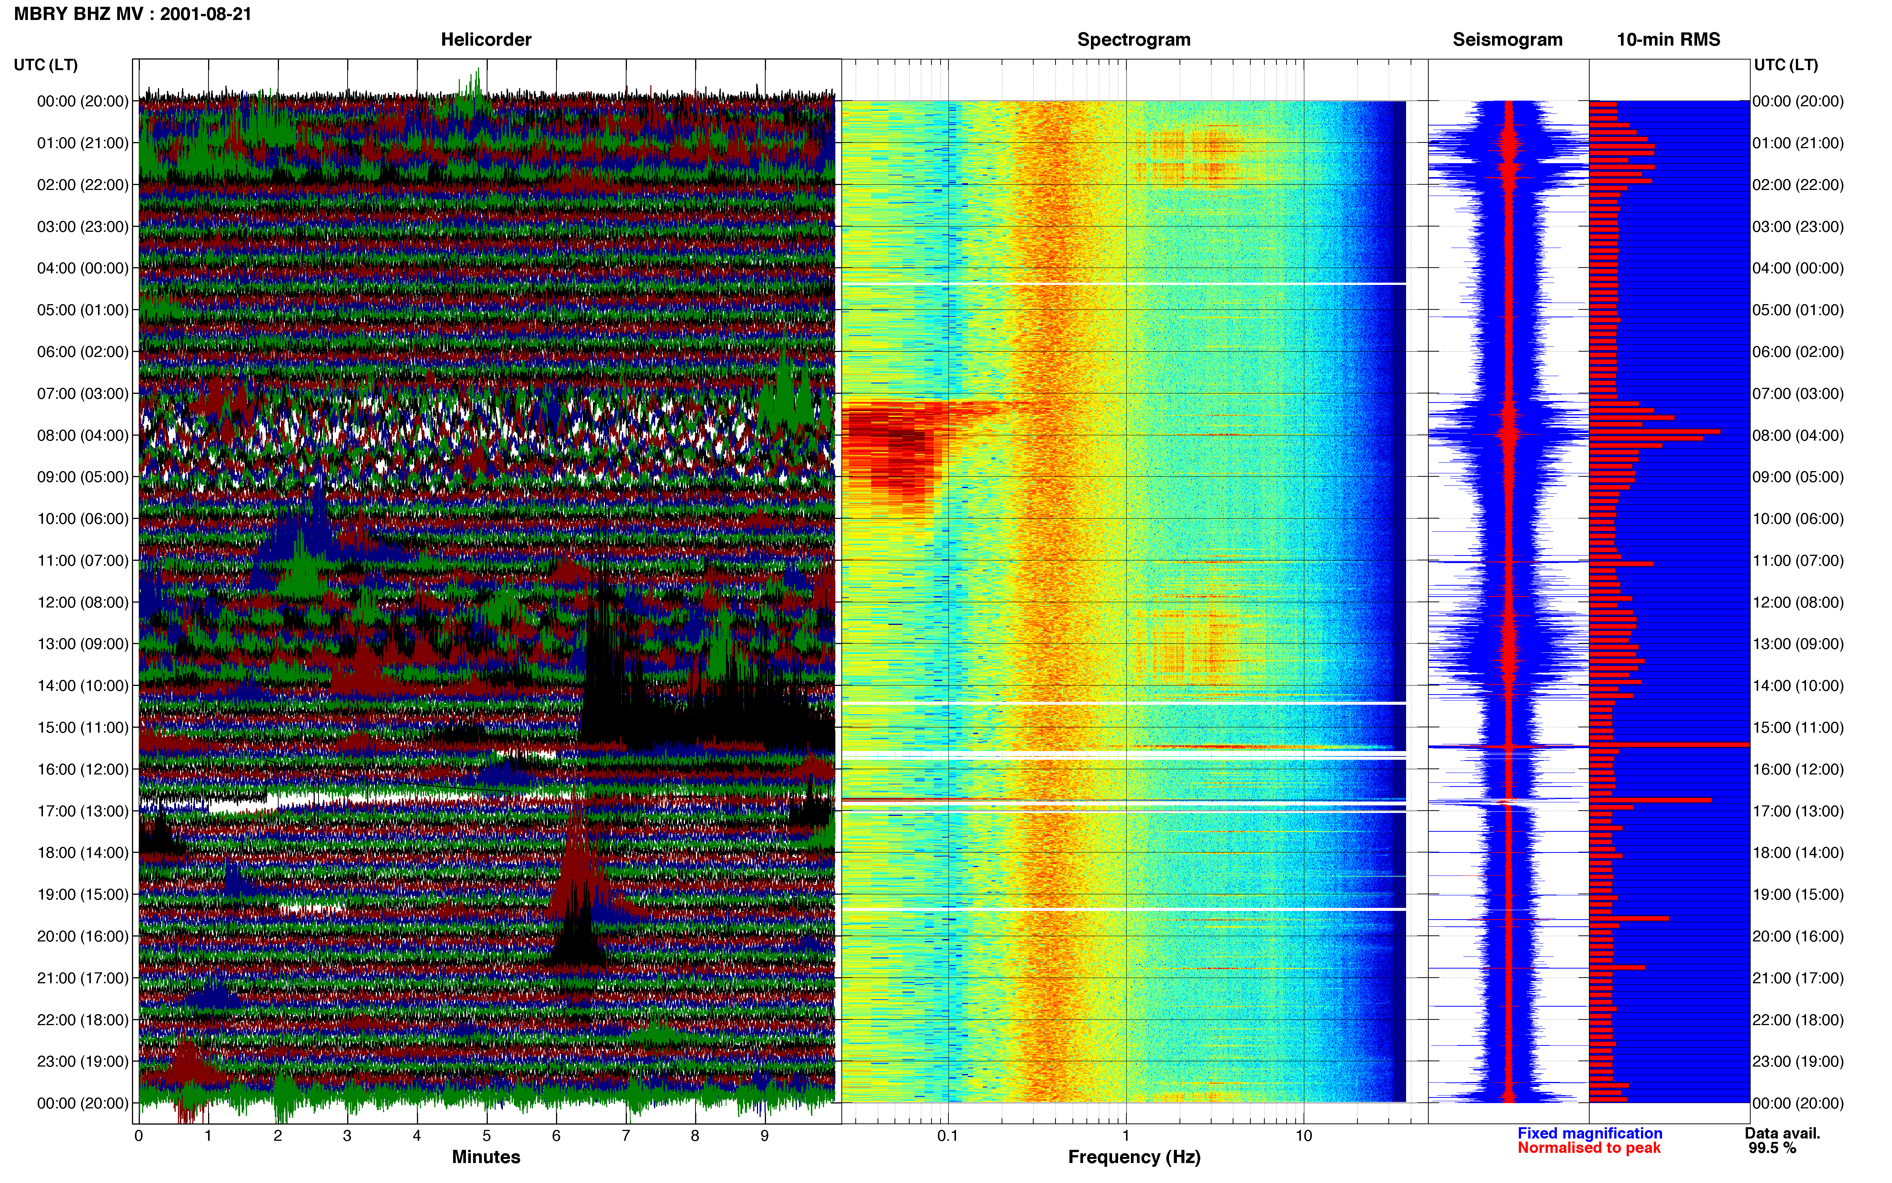
Task: Click the right '12:00 (08:00)' time label
Action: (1798, 603)
